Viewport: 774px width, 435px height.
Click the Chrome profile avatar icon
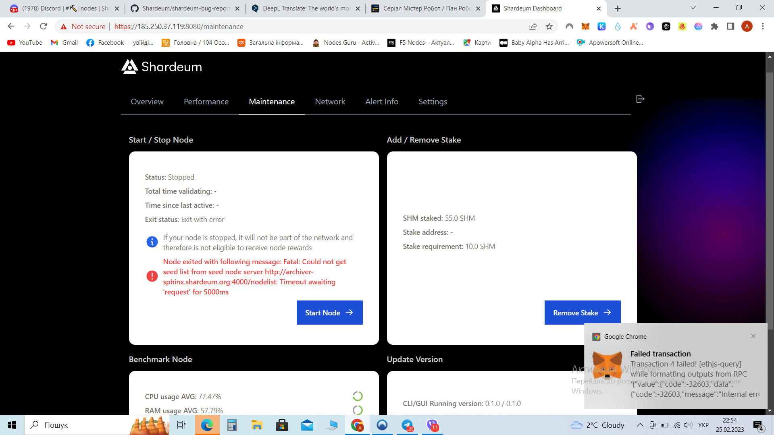click(747, 26)
